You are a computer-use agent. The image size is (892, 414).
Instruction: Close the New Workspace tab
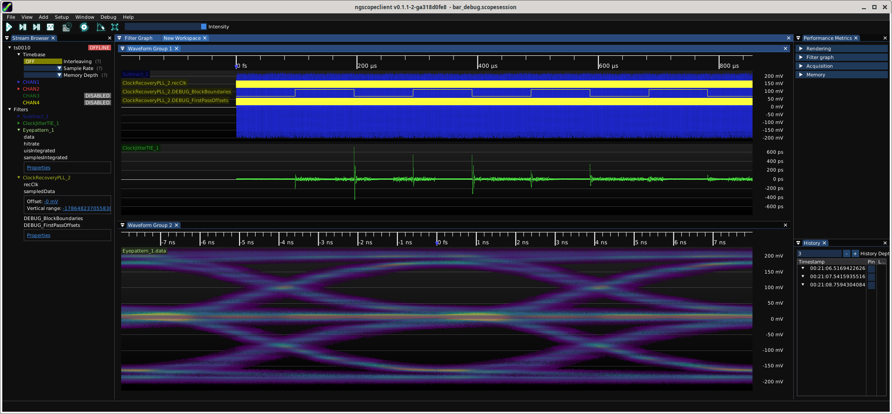coord(205,38)
